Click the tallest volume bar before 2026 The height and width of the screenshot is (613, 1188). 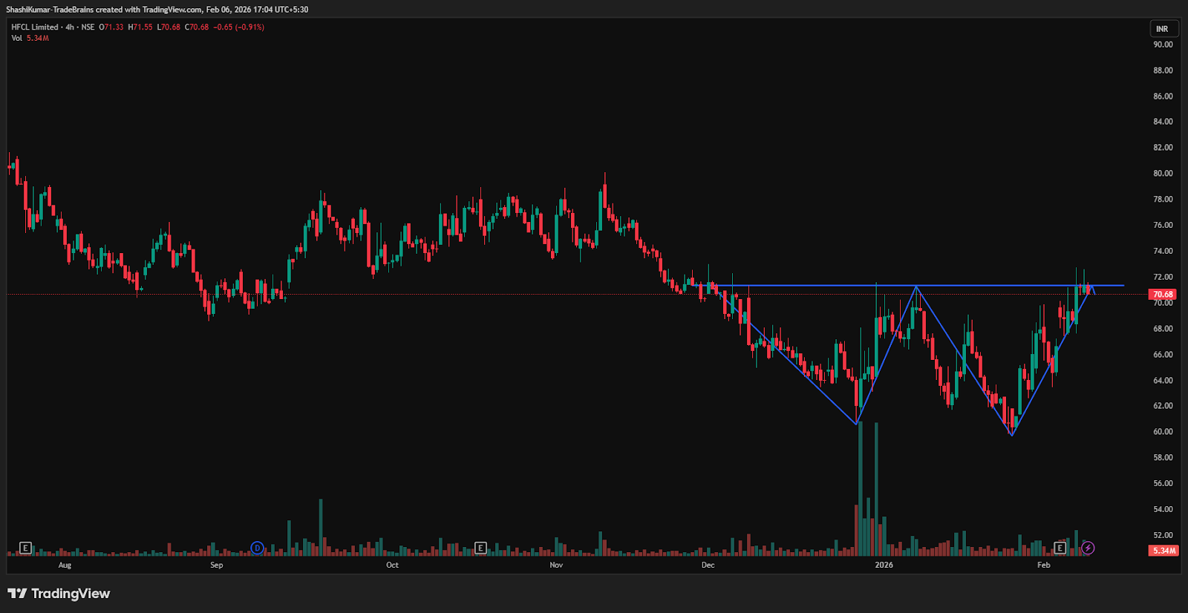coord(860,490)
